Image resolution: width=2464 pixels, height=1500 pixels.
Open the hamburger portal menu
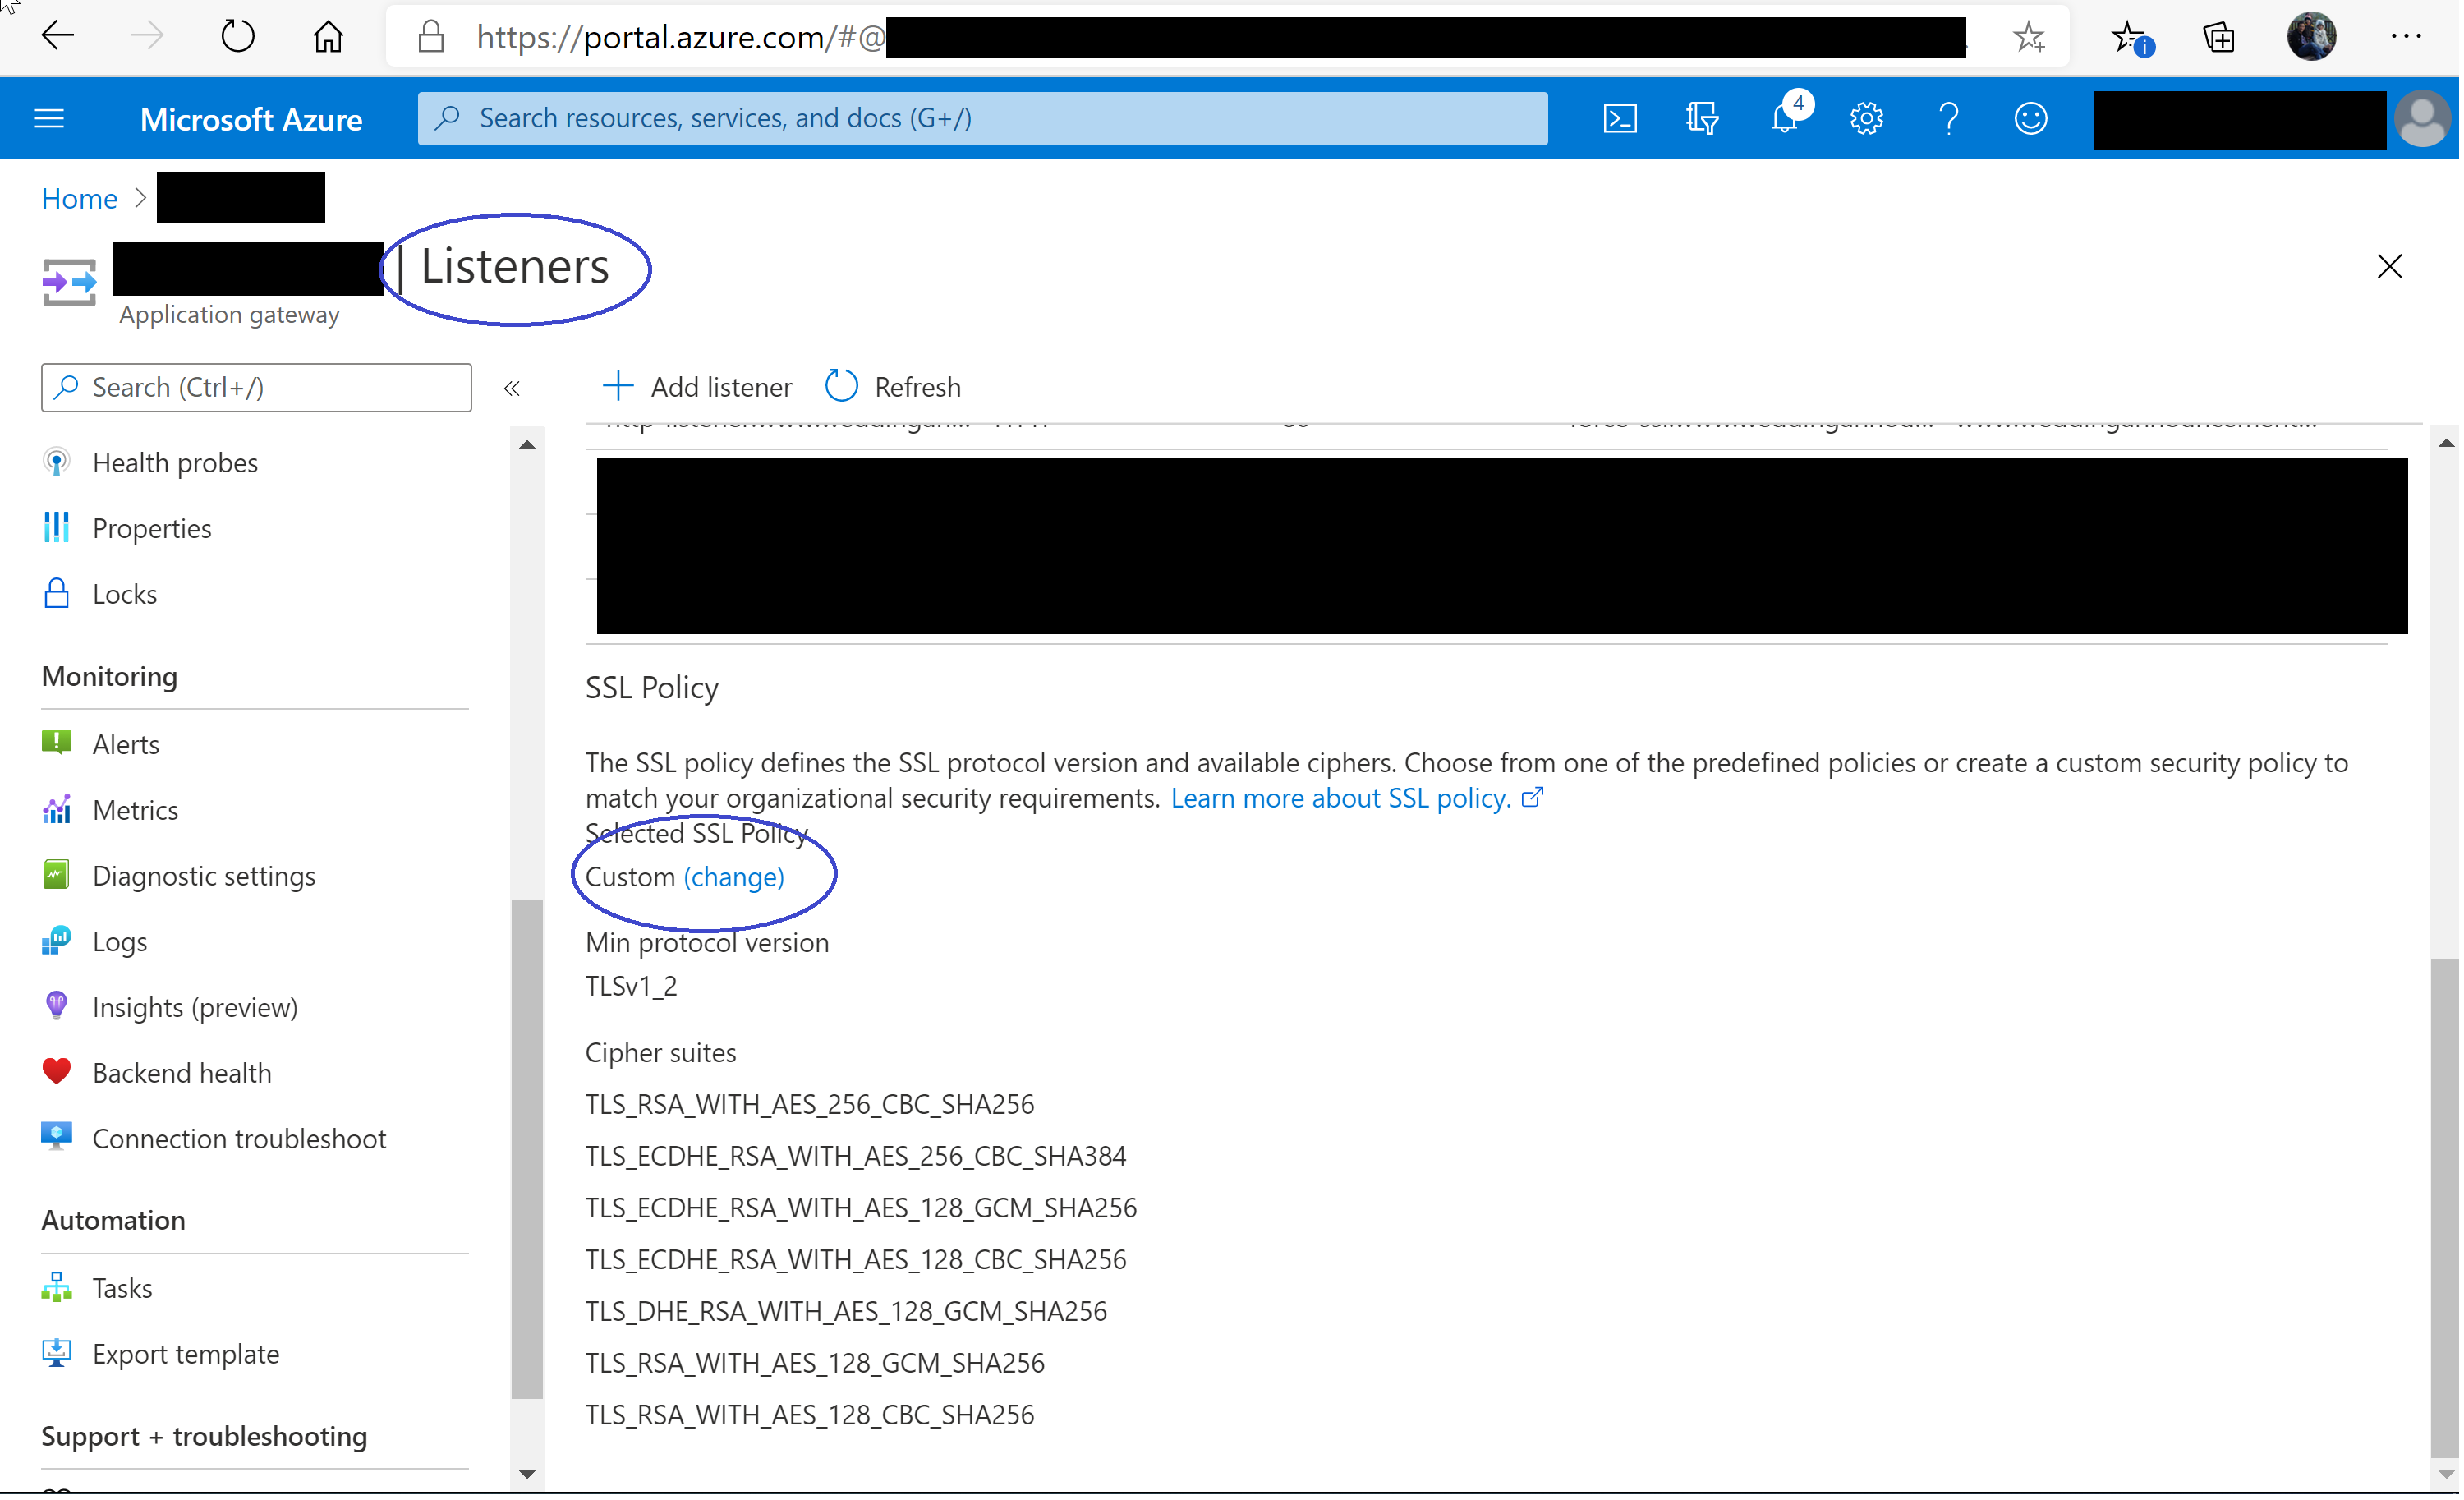[50, 119]
